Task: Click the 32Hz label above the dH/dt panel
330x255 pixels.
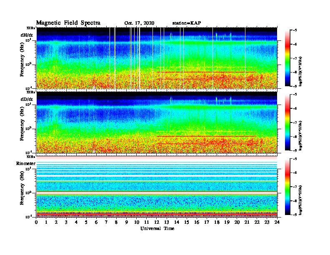Action: point(31,28)
